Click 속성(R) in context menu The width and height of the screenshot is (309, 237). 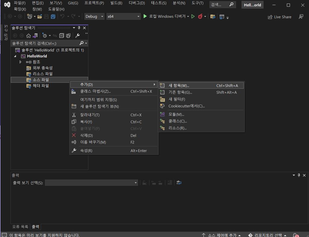pyautogui.click(x=114, y=151)
